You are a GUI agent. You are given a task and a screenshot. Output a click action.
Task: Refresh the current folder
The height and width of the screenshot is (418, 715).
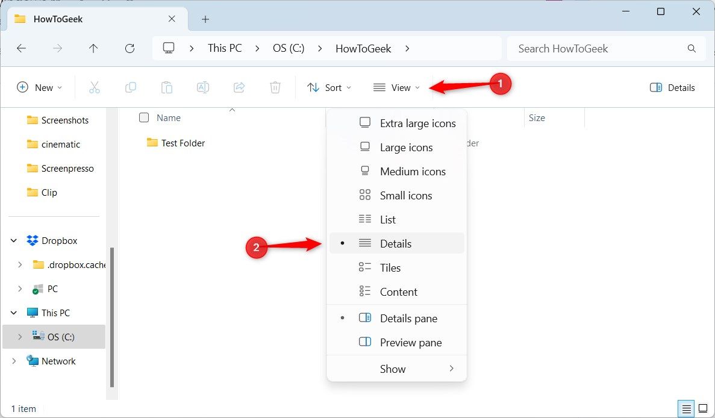pos(130,48)
